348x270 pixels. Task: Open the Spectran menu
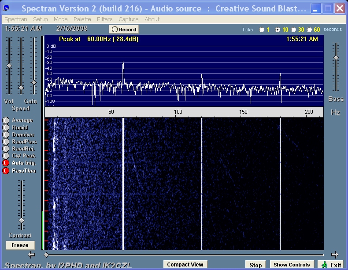pyautogui.click(x=16, y=19)
